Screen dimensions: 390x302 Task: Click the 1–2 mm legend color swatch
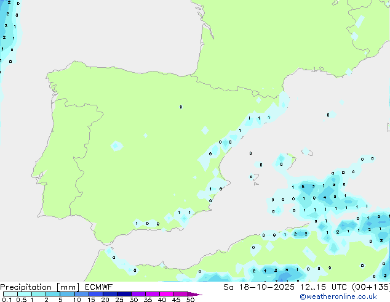click(x=39, y=294)
